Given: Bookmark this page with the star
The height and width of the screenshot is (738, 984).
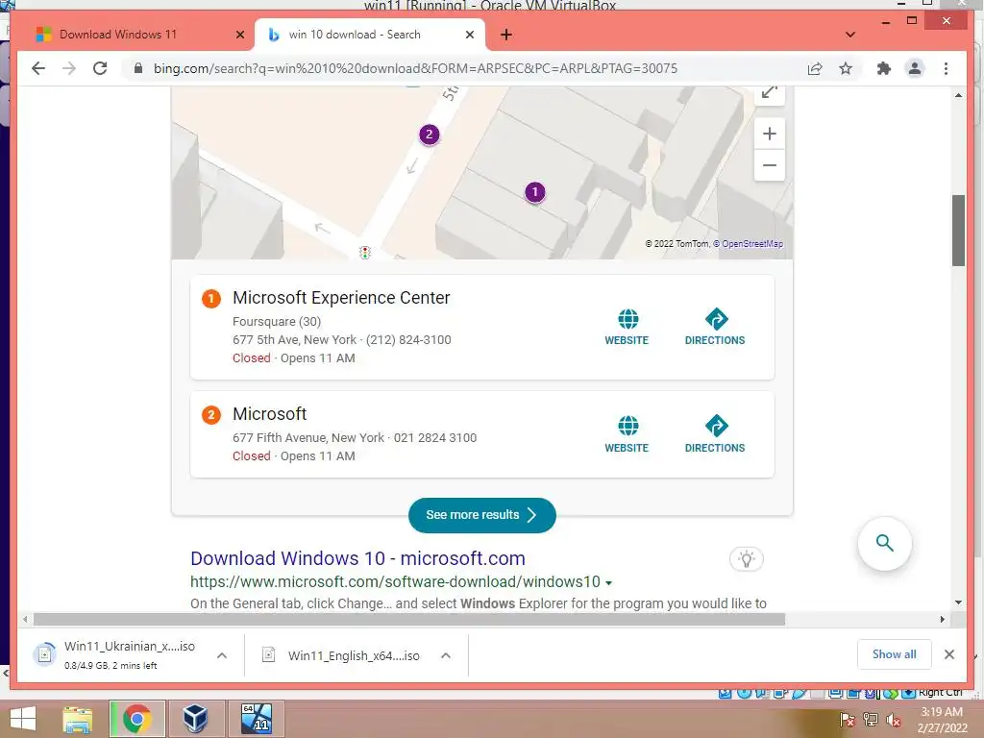Looking at the screenshot, I should (x=846, y=68).
